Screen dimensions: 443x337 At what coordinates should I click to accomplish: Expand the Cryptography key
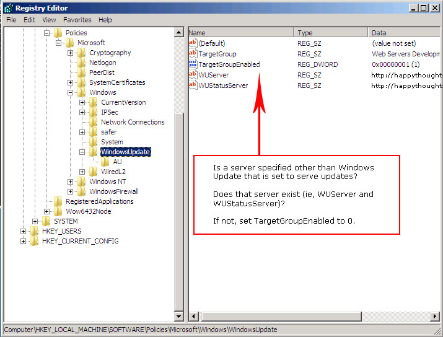tap(70, 53)
